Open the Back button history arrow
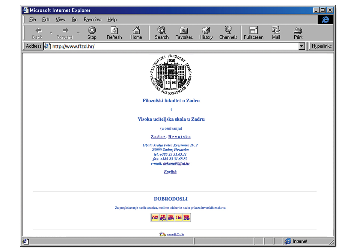Image resolution: width=357 pixels, height=252 pixels. (51, 33)
